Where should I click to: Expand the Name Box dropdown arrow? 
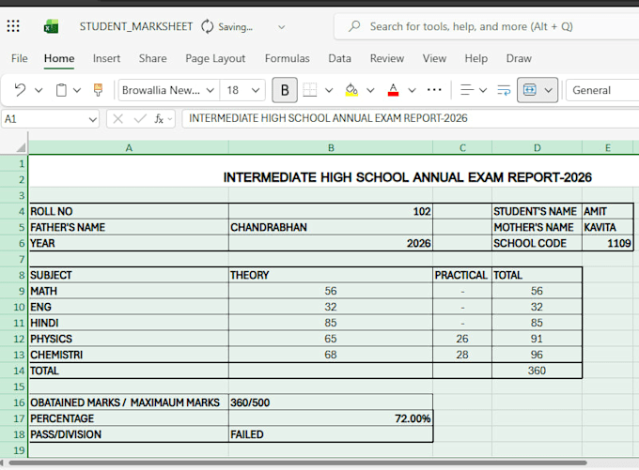click(x=92, y=120)
